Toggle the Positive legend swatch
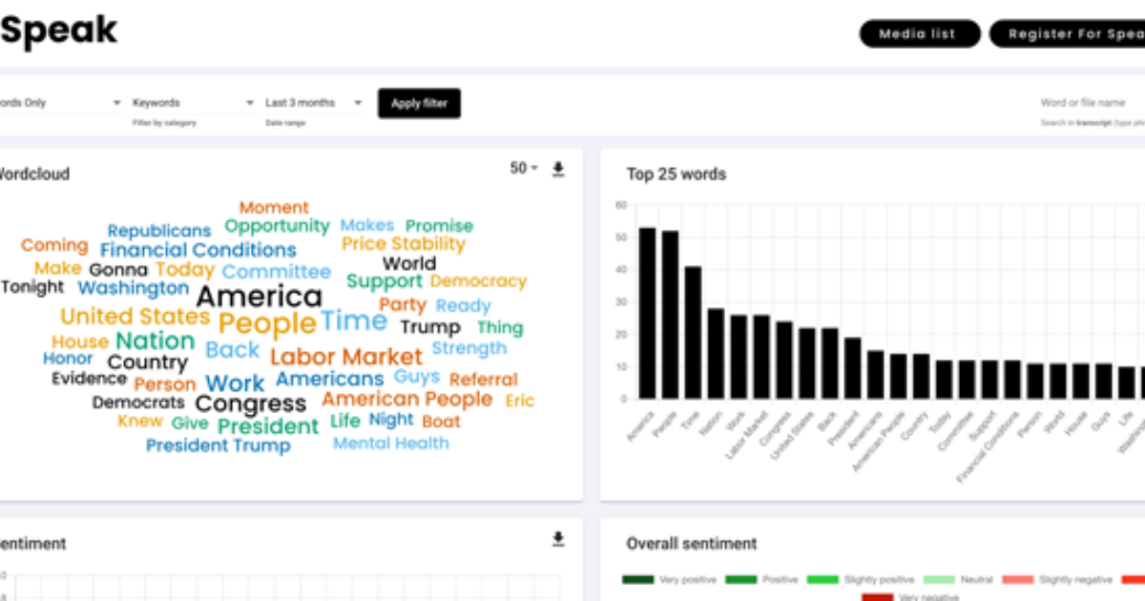Viewport: 1145px width, 601px height. [739, 579]
